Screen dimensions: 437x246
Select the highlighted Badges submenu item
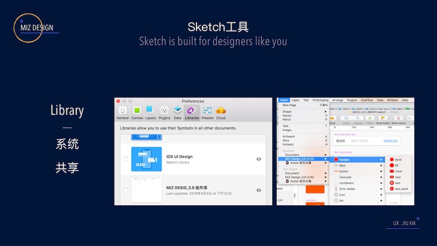pos(358,160)
